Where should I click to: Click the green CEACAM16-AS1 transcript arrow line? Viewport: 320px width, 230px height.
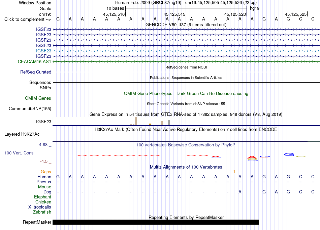[x=186, y=62]
